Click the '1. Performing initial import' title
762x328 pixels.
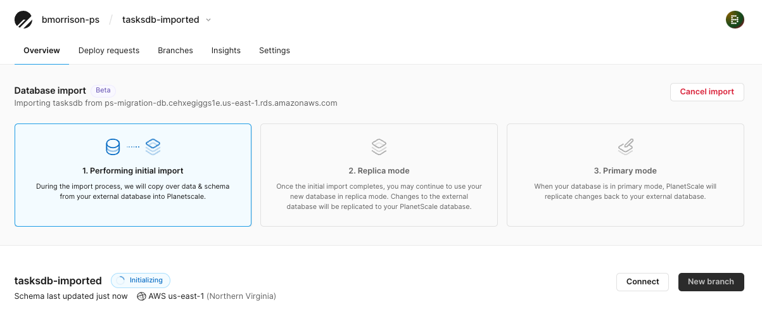[133, 171]
